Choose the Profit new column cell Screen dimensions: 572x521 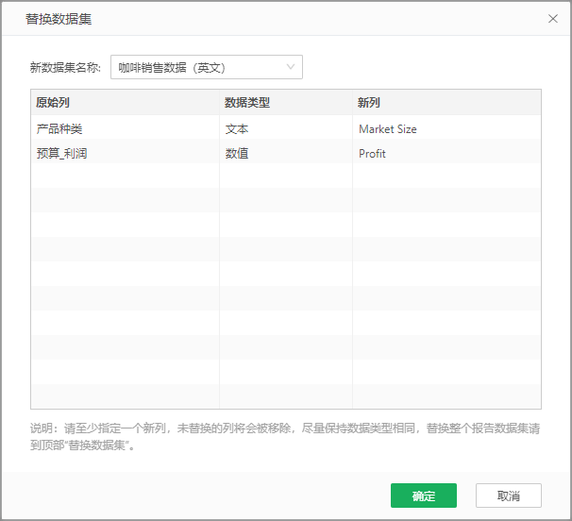[446, 153]
